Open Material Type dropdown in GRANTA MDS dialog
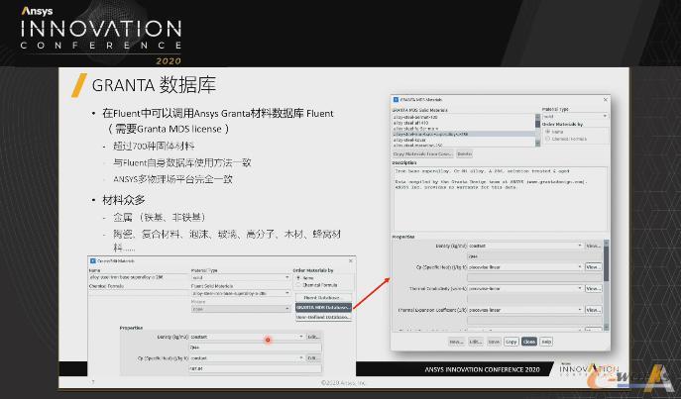This screenshot has width=681, height=399. (x=575, y=116)
